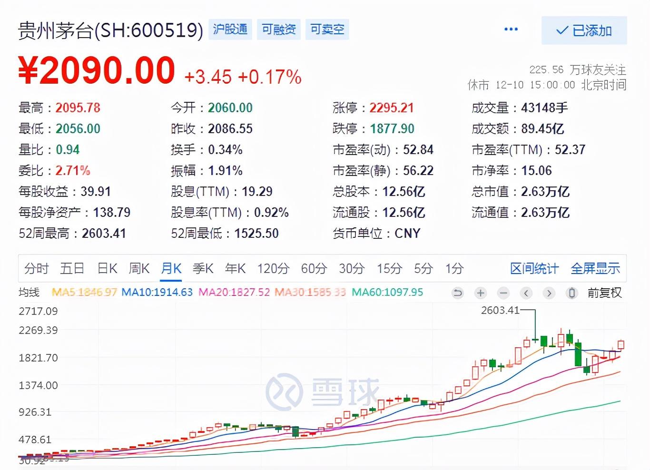
Task: Click the 贵州茅台(SH:600519) stock title
Action: (110, 30)
